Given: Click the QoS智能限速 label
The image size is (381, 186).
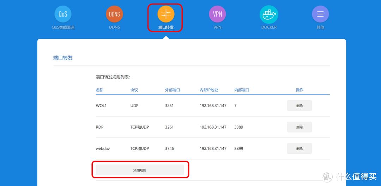Looking at the screenshot, I should (63, 27).
